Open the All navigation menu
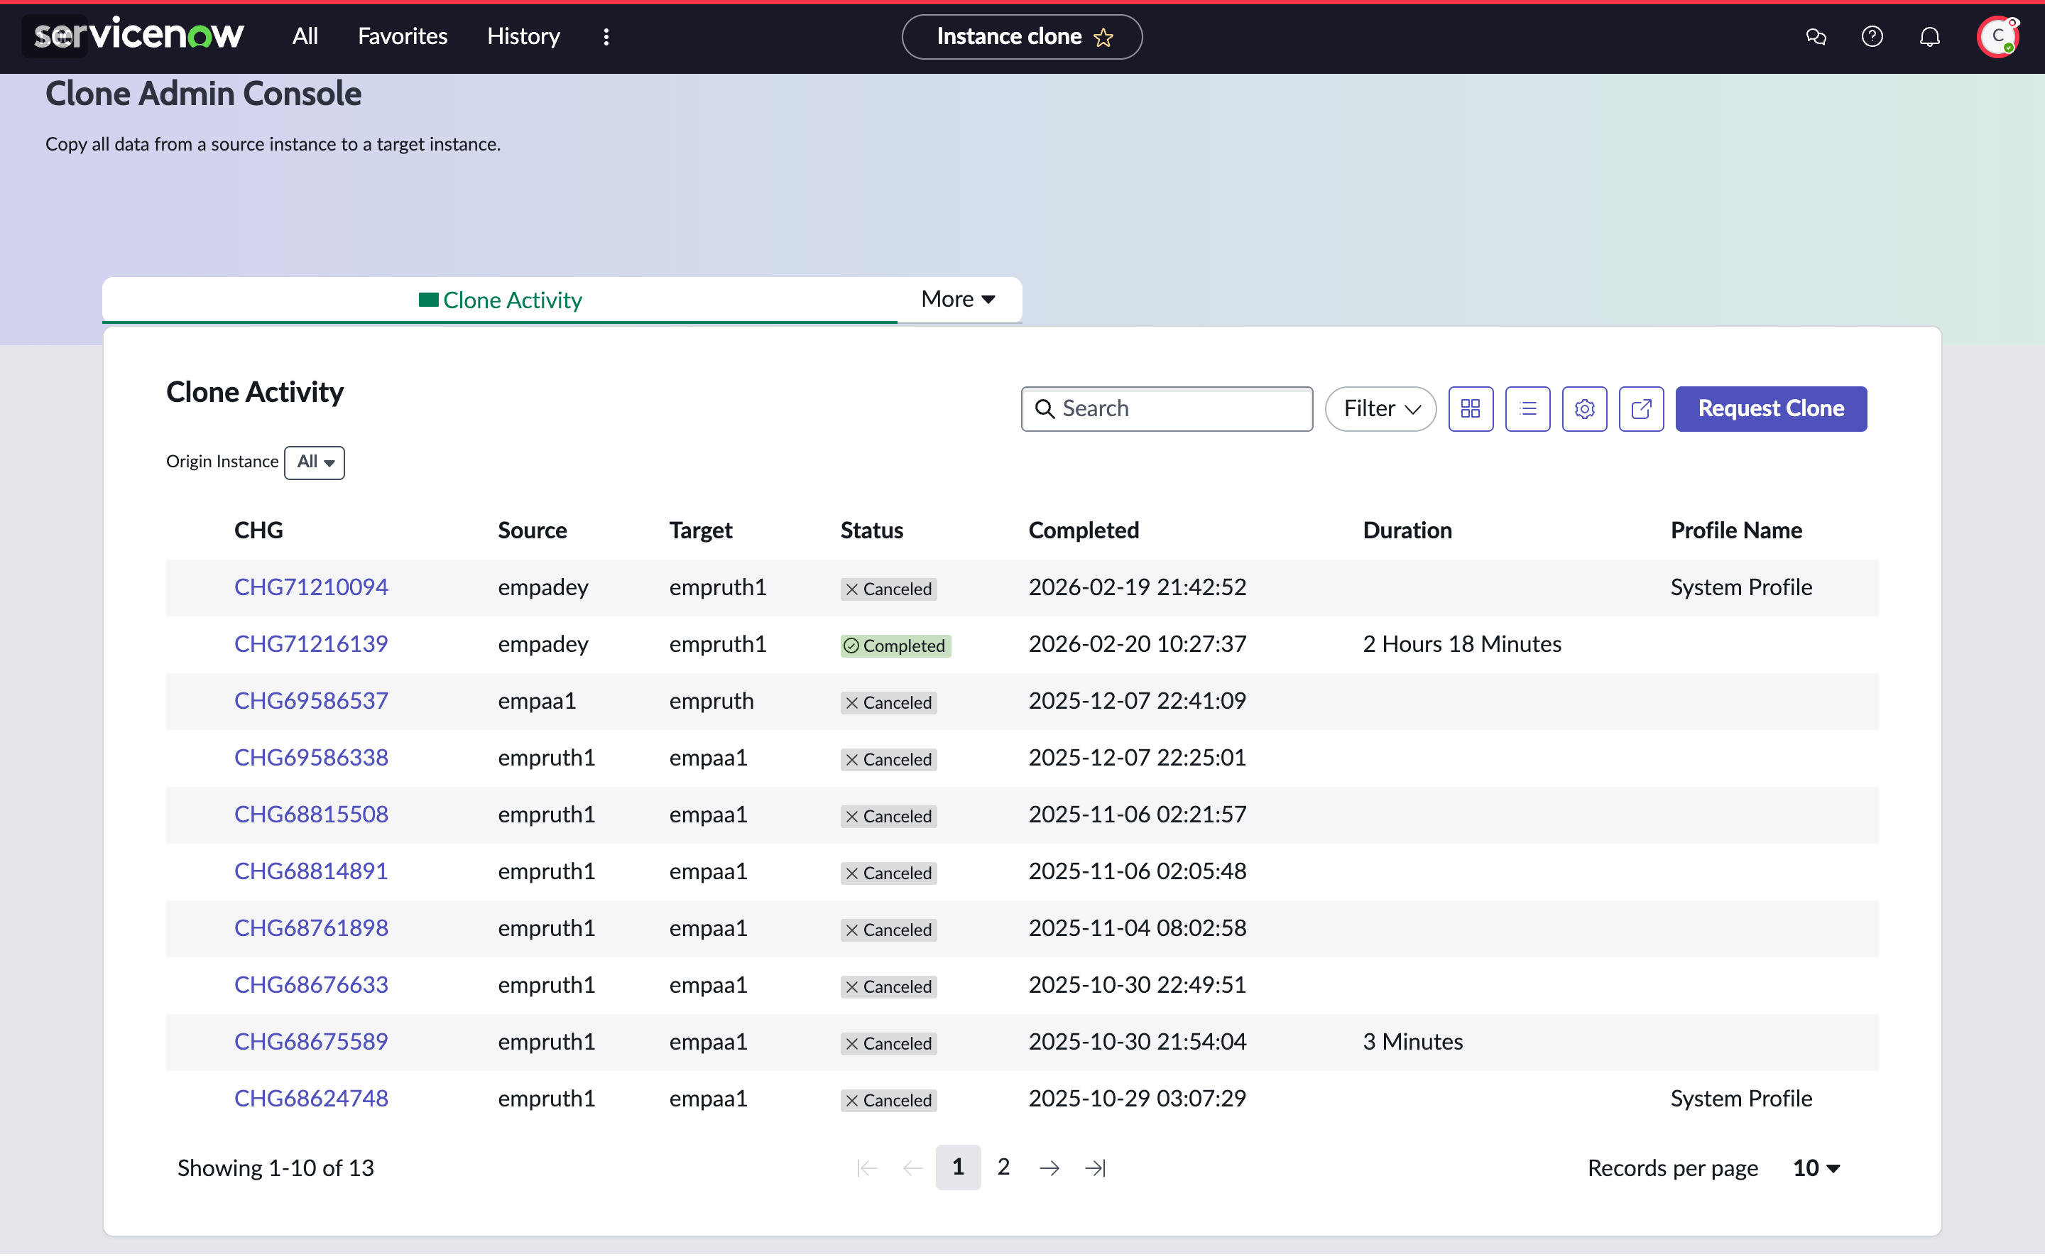The image size is (2045, 1257). pyautogui.click(x=305, y=36)
